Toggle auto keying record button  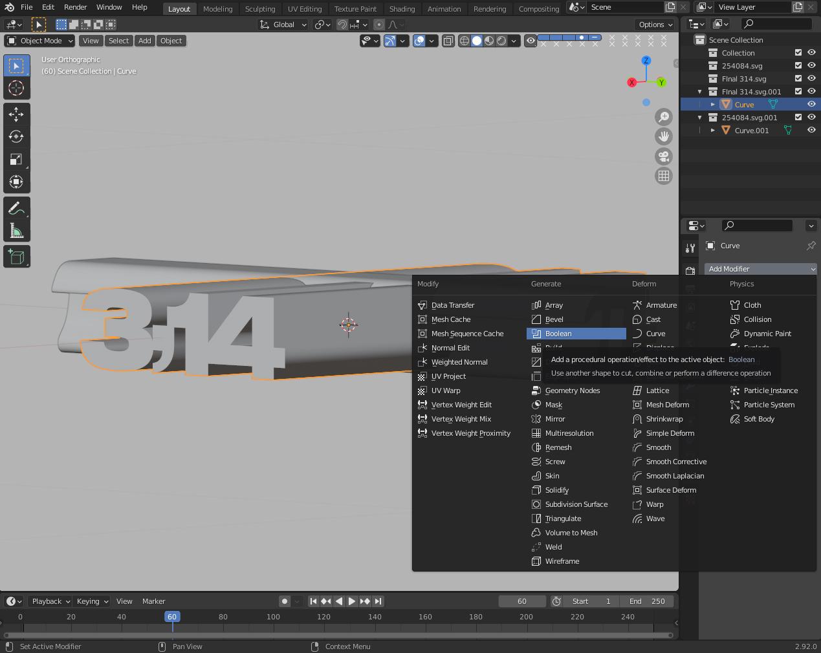[285, 601]
